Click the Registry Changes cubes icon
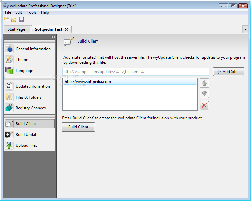The image size is (251, 201). pyautogui.click(x=9, y=108)
